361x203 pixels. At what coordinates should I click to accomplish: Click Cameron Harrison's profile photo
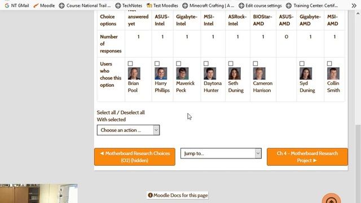coord(259,73)
